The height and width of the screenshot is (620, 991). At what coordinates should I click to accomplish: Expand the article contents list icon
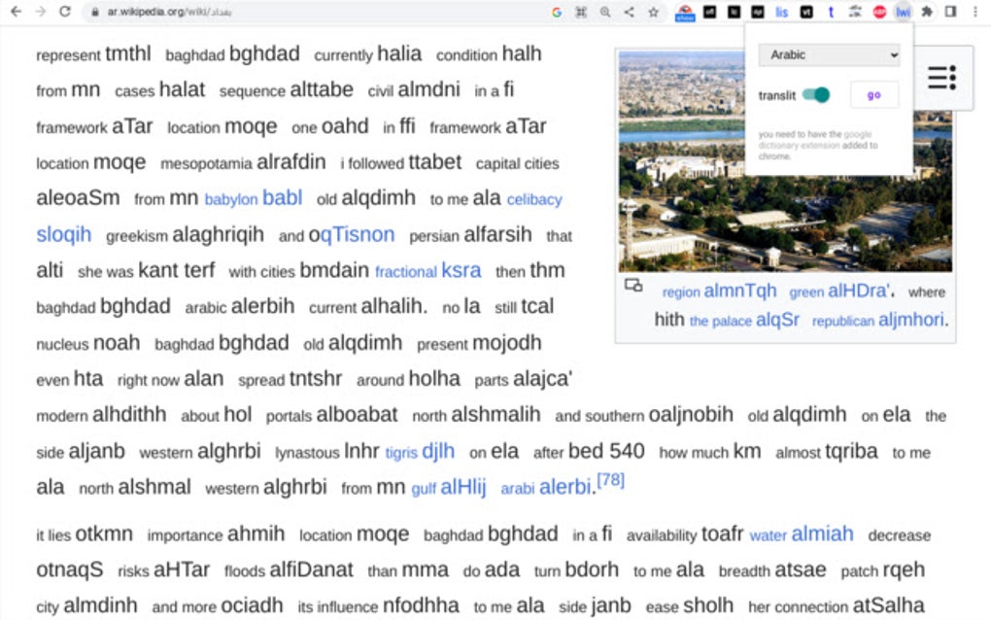tap(940, 76)
